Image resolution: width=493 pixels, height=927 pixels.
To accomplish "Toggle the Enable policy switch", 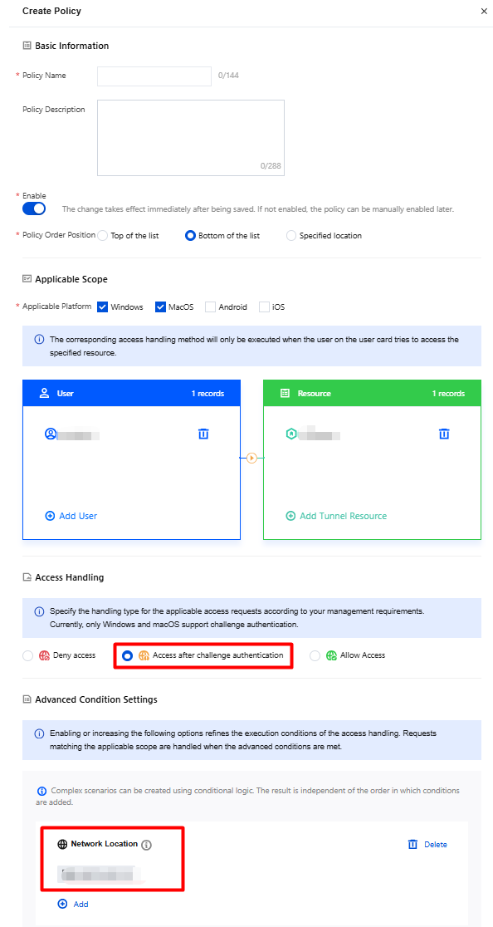I will pos(34,208).
